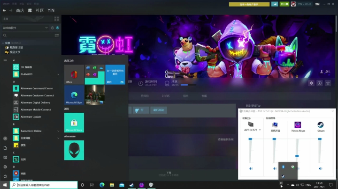Open Documents icon in Start sidebar
This screenshot has width=338, height=189.
[x=5, y=148]
